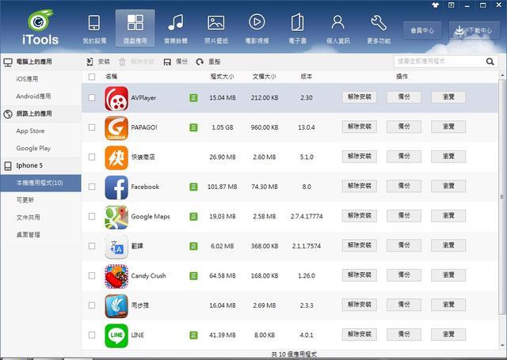Check the LINE row checkbox
The height and width of the screenshot is (360, 507).
[92, 335]
